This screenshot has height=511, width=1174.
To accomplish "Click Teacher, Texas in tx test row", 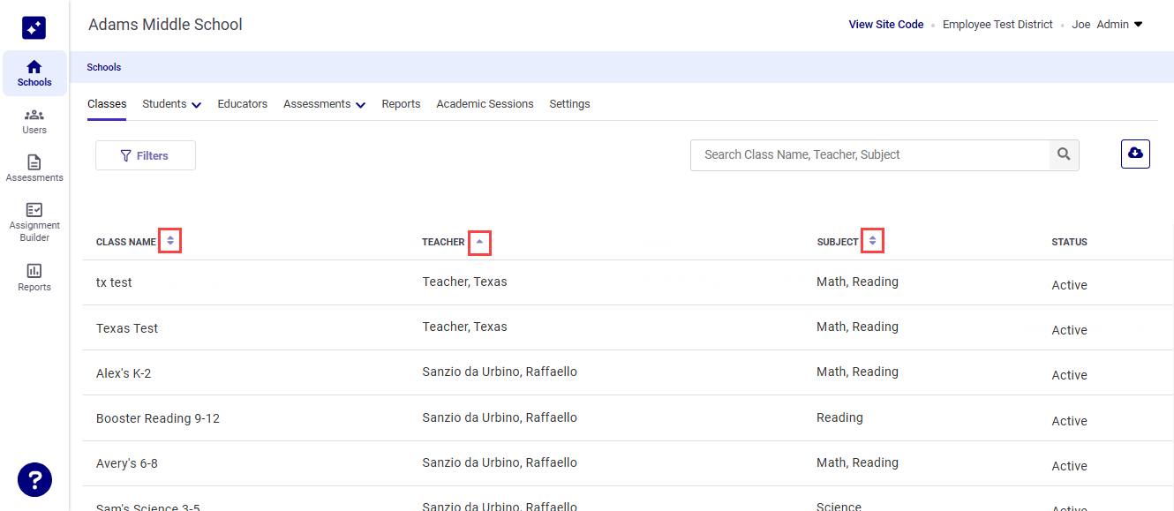I will click(464, 282).
